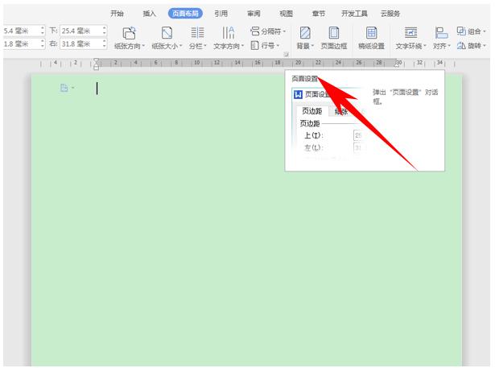Expand the 对齐 dropdown arrow
Image resolution: width=495 pixels, height=368 pixels.
pyautogui.click(x=449, y=46)
